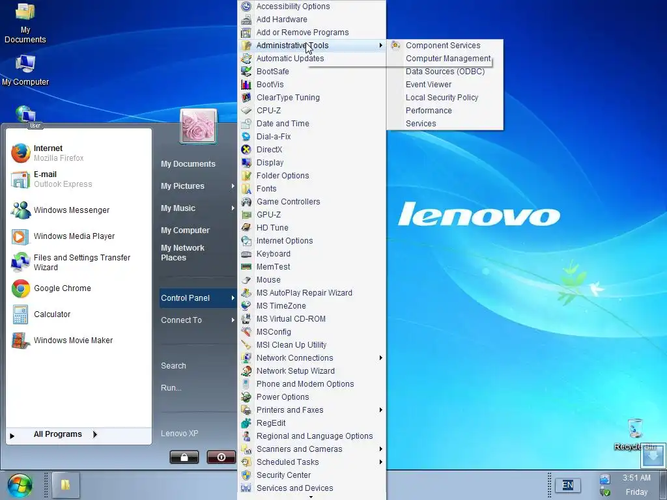Open Automatic Updates entry

pyautogui.click(x=312, y=58)
